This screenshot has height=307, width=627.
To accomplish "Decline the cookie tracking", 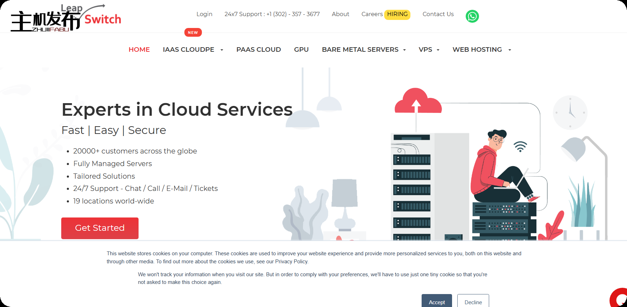I will [x=473, y=302].
